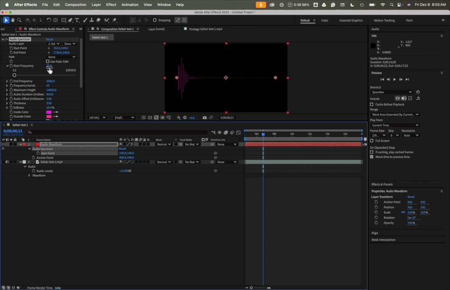
Task: Check Use Polar Path
Action: [48, 61]
